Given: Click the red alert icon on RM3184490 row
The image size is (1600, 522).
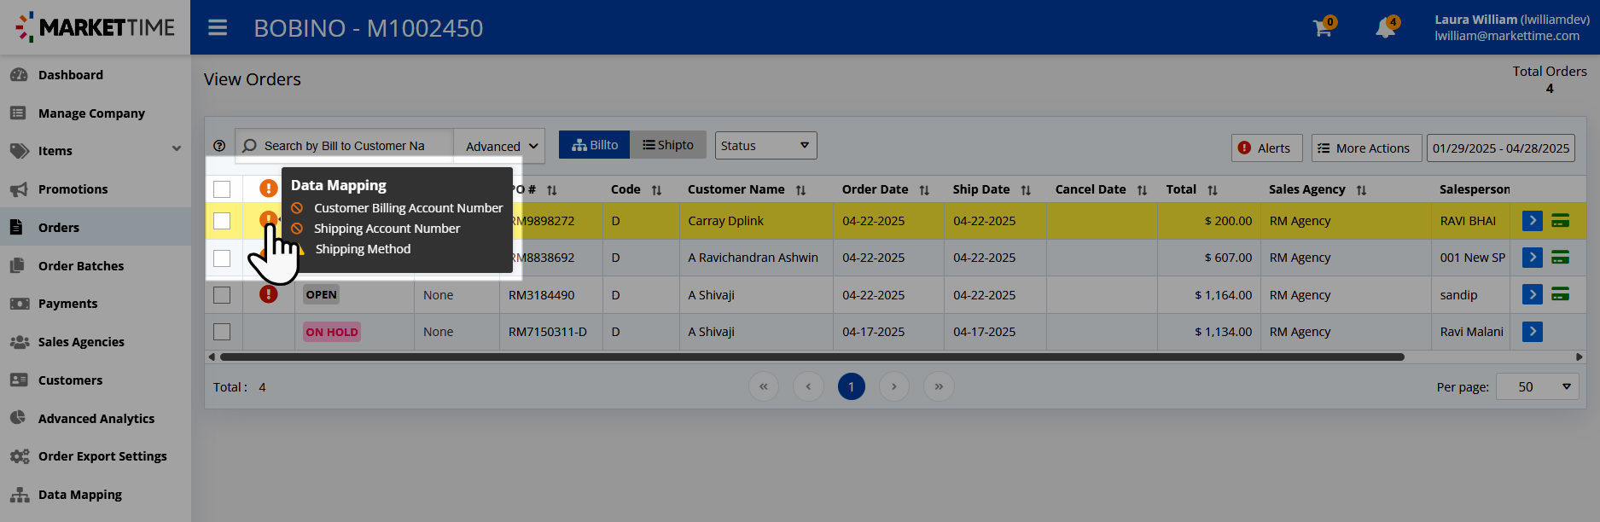Looking at the screenshot, I should tap(268, 294).
